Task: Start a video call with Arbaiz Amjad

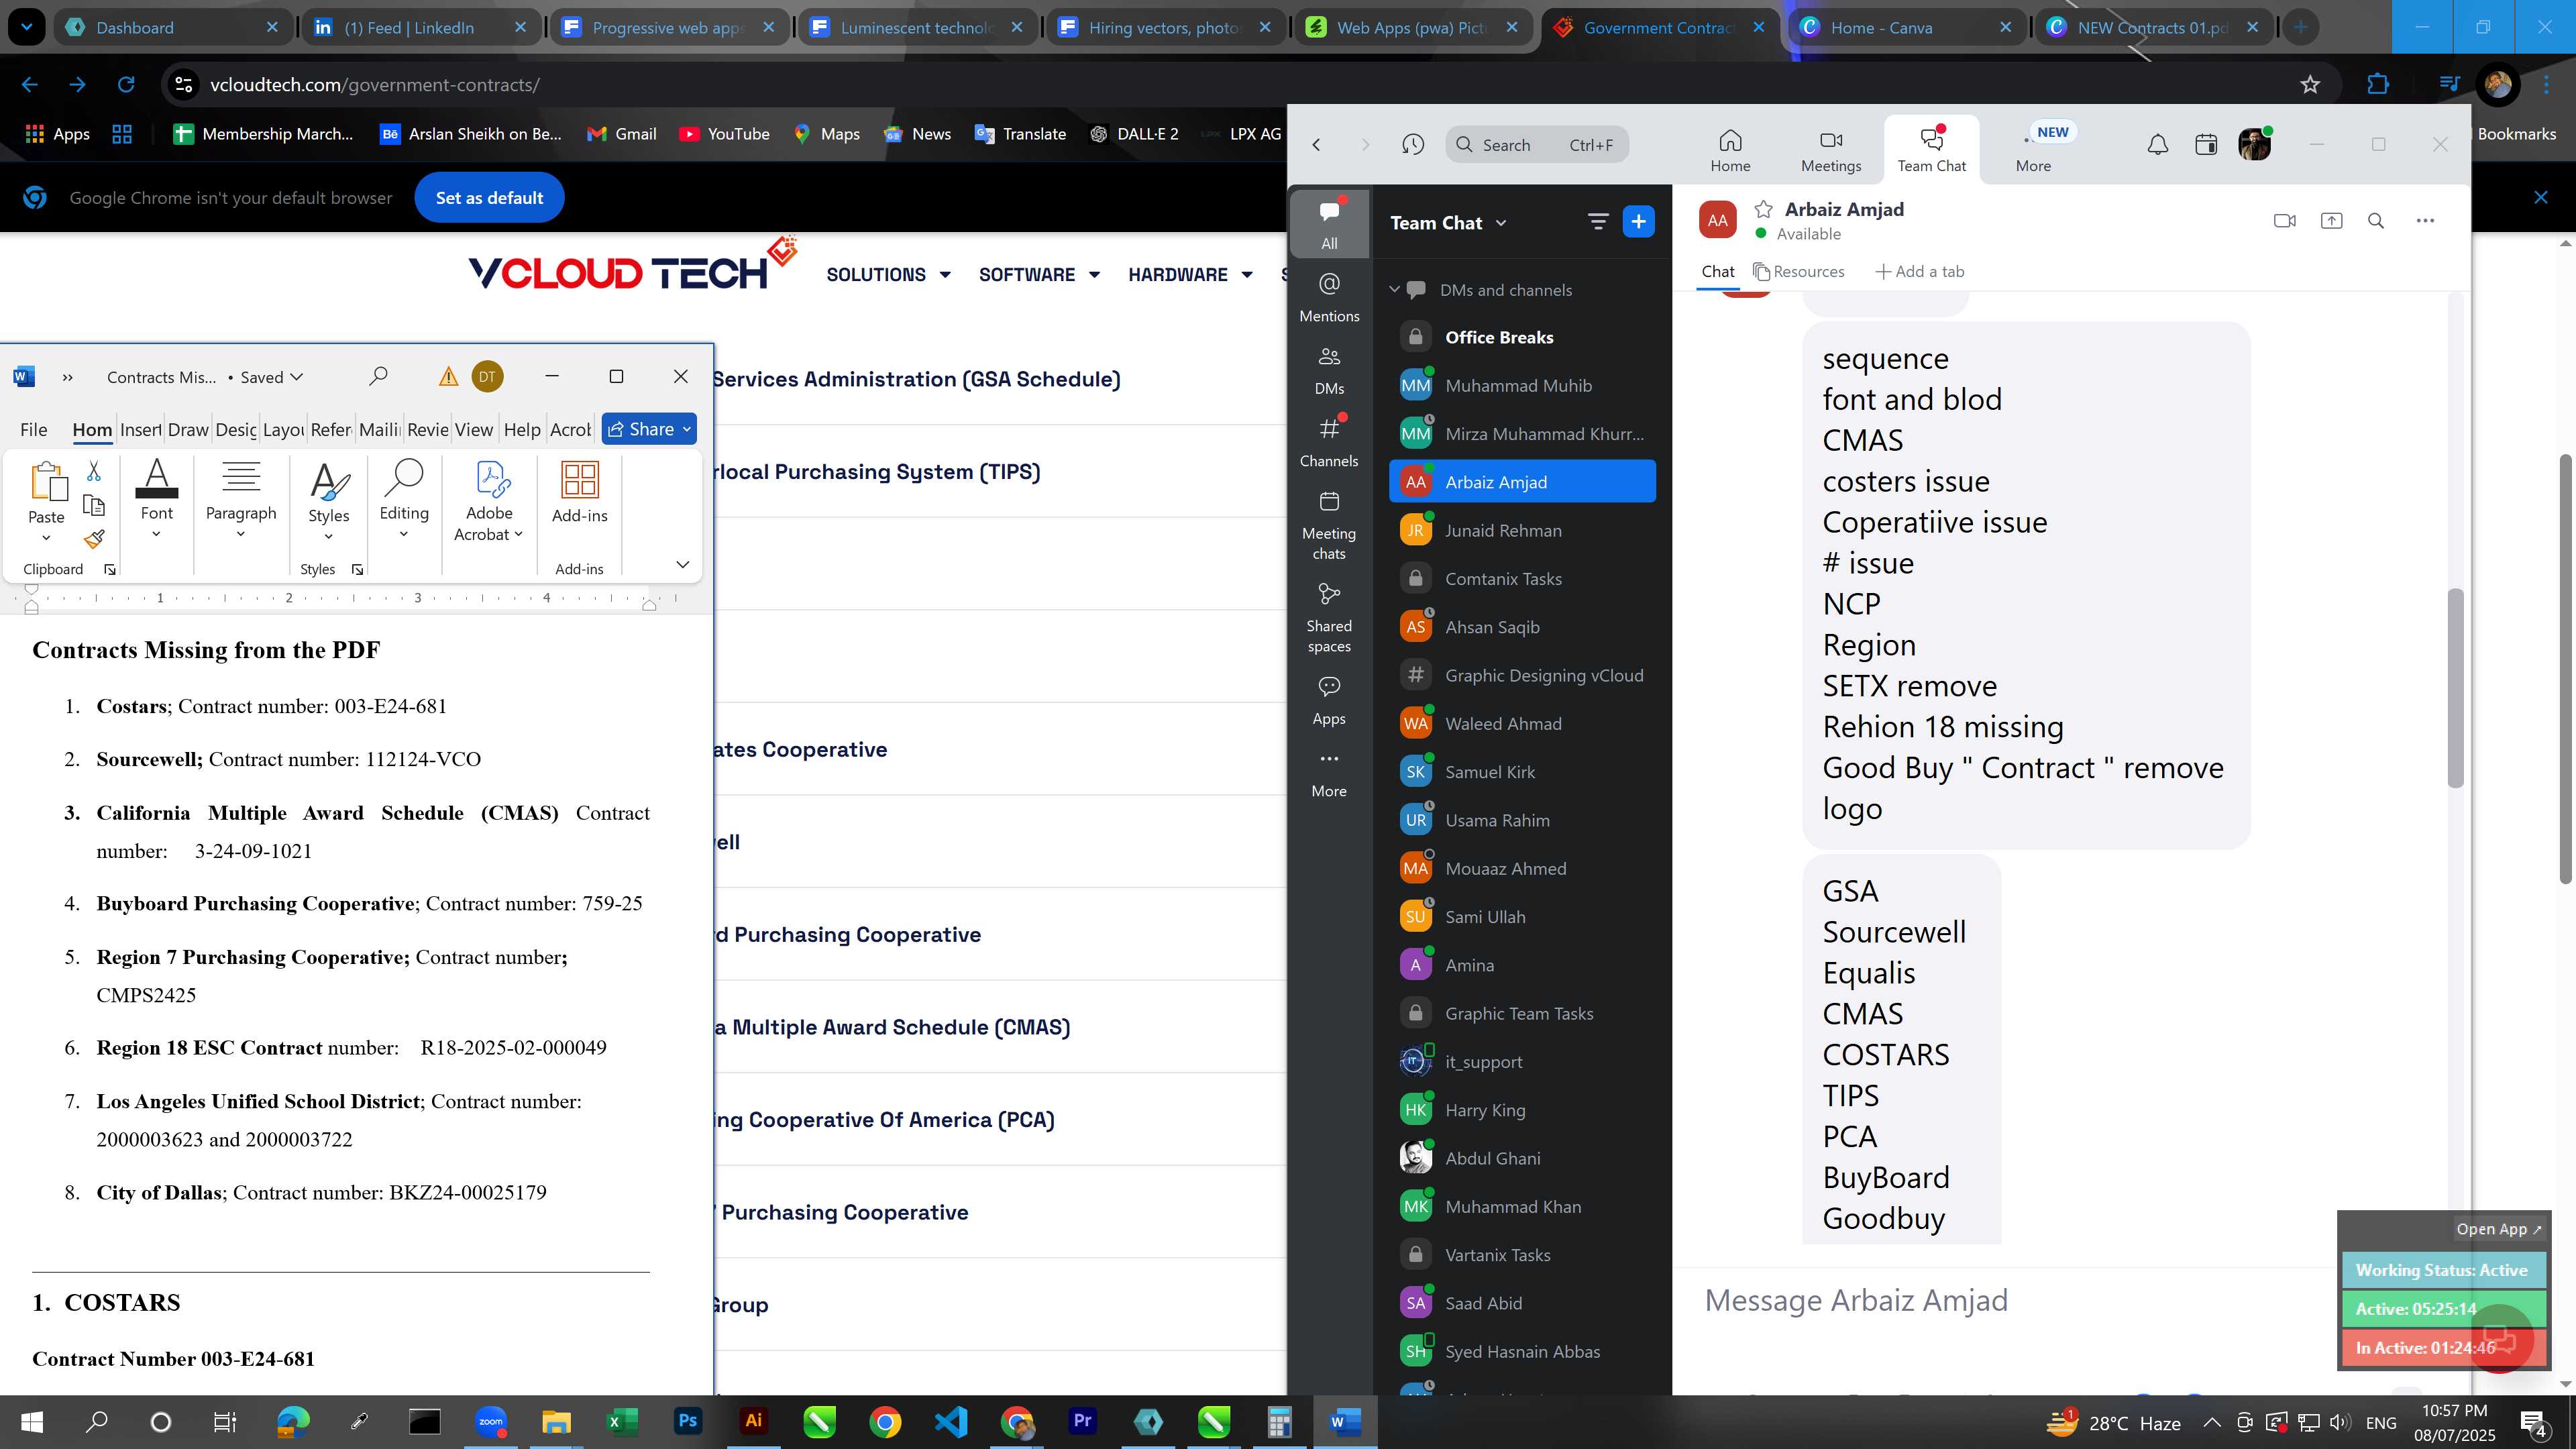Action: pos(2284,220)
